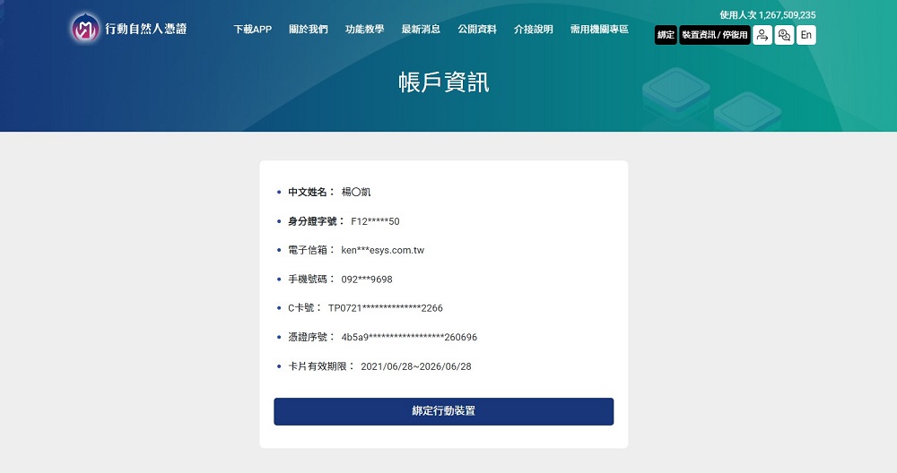Select the 身分證字號 label

(316, 221)
